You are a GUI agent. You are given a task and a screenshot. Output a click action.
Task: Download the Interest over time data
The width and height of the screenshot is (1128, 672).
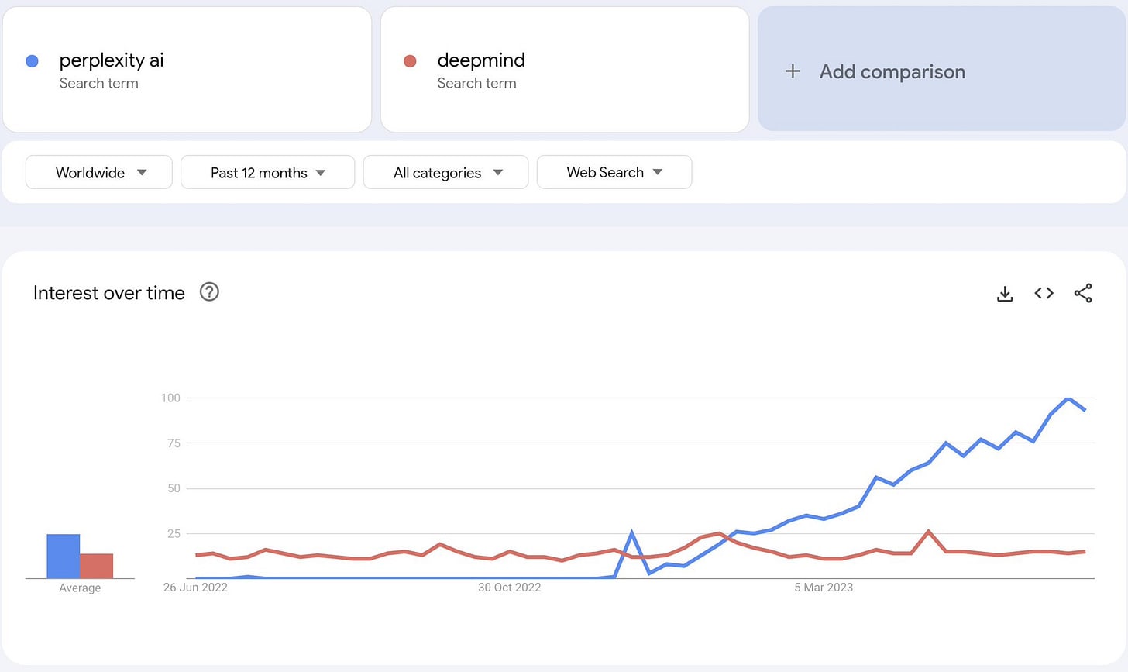1005,294
